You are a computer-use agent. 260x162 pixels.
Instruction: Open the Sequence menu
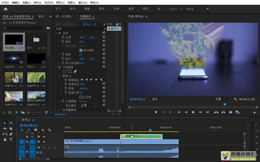click(x=37, y=3)
